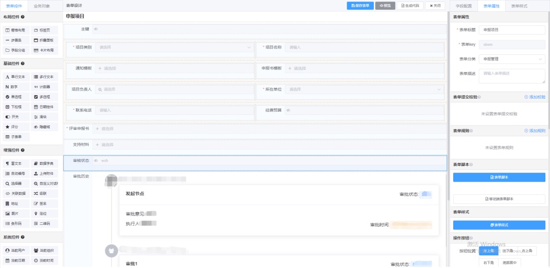This screenshot has width=550, height=268.
Task: Click the 生成代码 generate code button
Action: coord(410,6)
